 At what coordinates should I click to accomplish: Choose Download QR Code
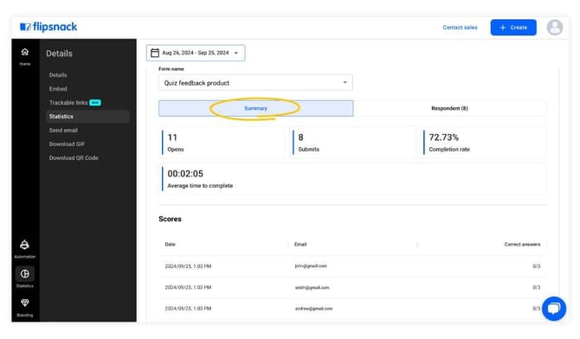click(x=74, y=158)
